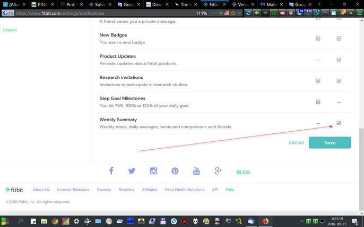
Task: Switch to the Solve browser tab
Action: [100, 4]
